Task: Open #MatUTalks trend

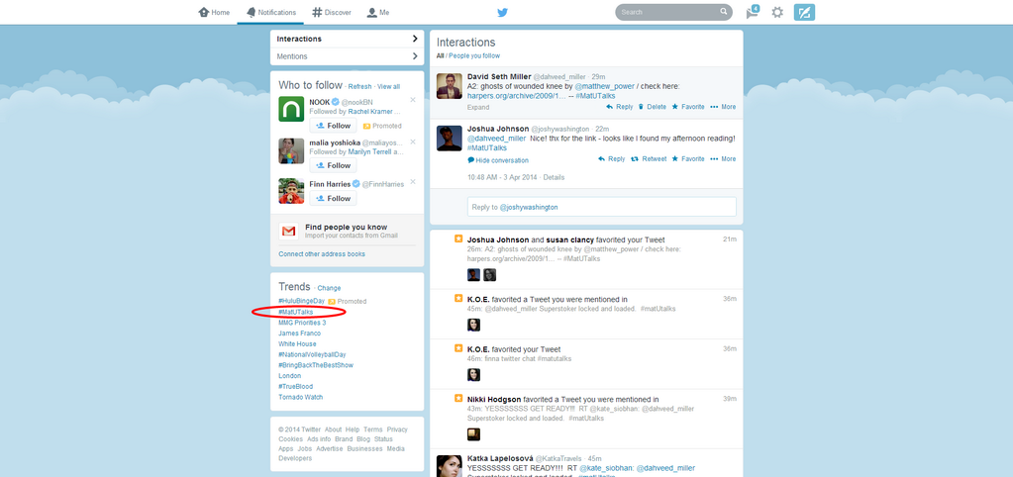Action: pos(295,313)
